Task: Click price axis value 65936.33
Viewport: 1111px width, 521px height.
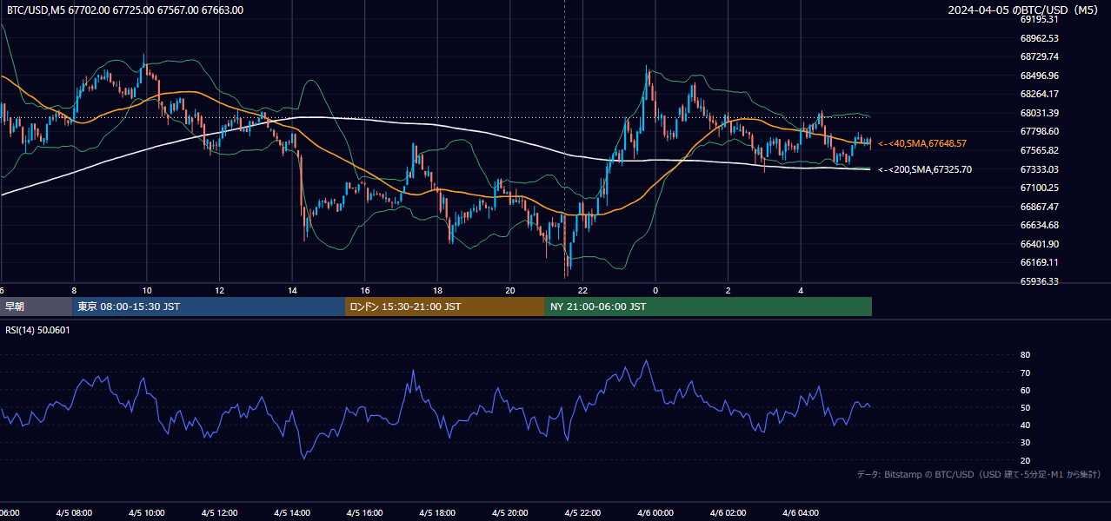Action: pyautogui.click(x=1039, y=281)
